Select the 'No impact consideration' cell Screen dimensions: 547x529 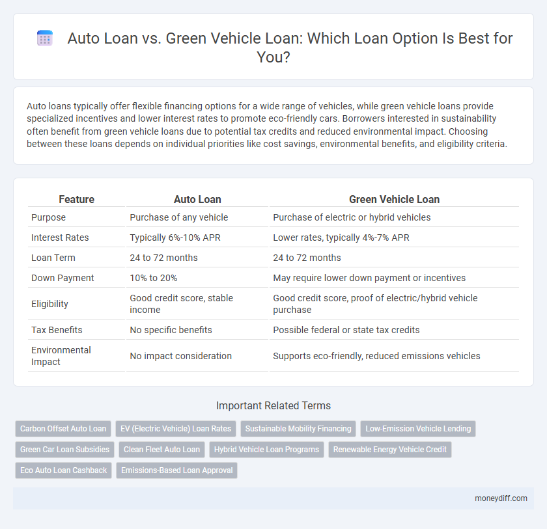tap(197, 356)
